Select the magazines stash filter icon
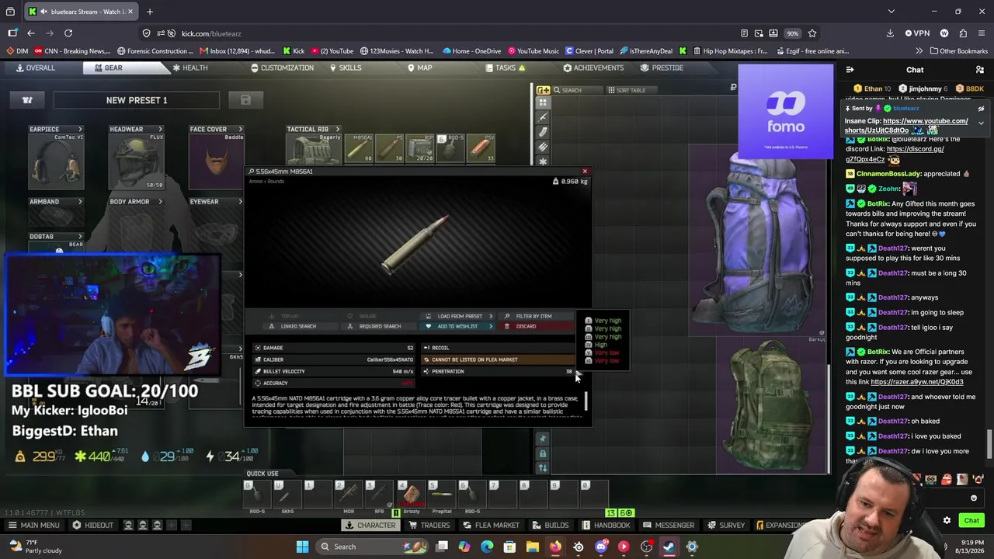Screen dimensions: 994x559 tap(543, 132)
